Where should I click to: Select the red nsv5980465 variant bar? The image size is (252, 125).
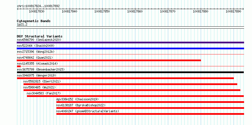click(132, 90)
